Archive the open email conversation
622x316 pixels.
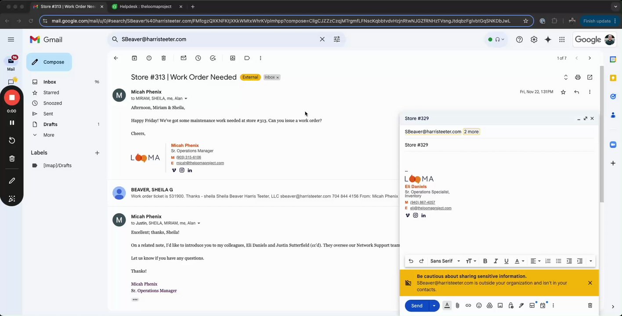coord(134,58)
